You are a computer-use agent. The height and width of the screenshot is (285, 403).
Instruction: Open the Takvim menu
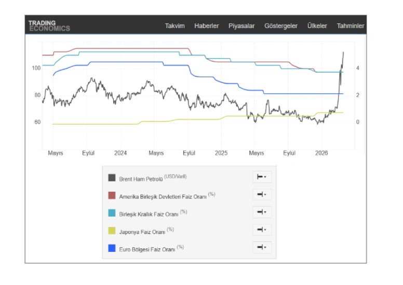coord(174,26)
